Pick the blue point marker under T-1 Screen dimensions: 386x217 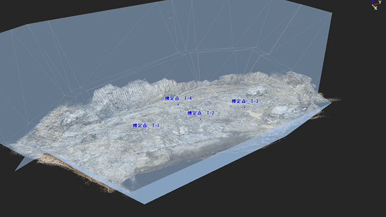pyautogui.click(x=146, y=132)
